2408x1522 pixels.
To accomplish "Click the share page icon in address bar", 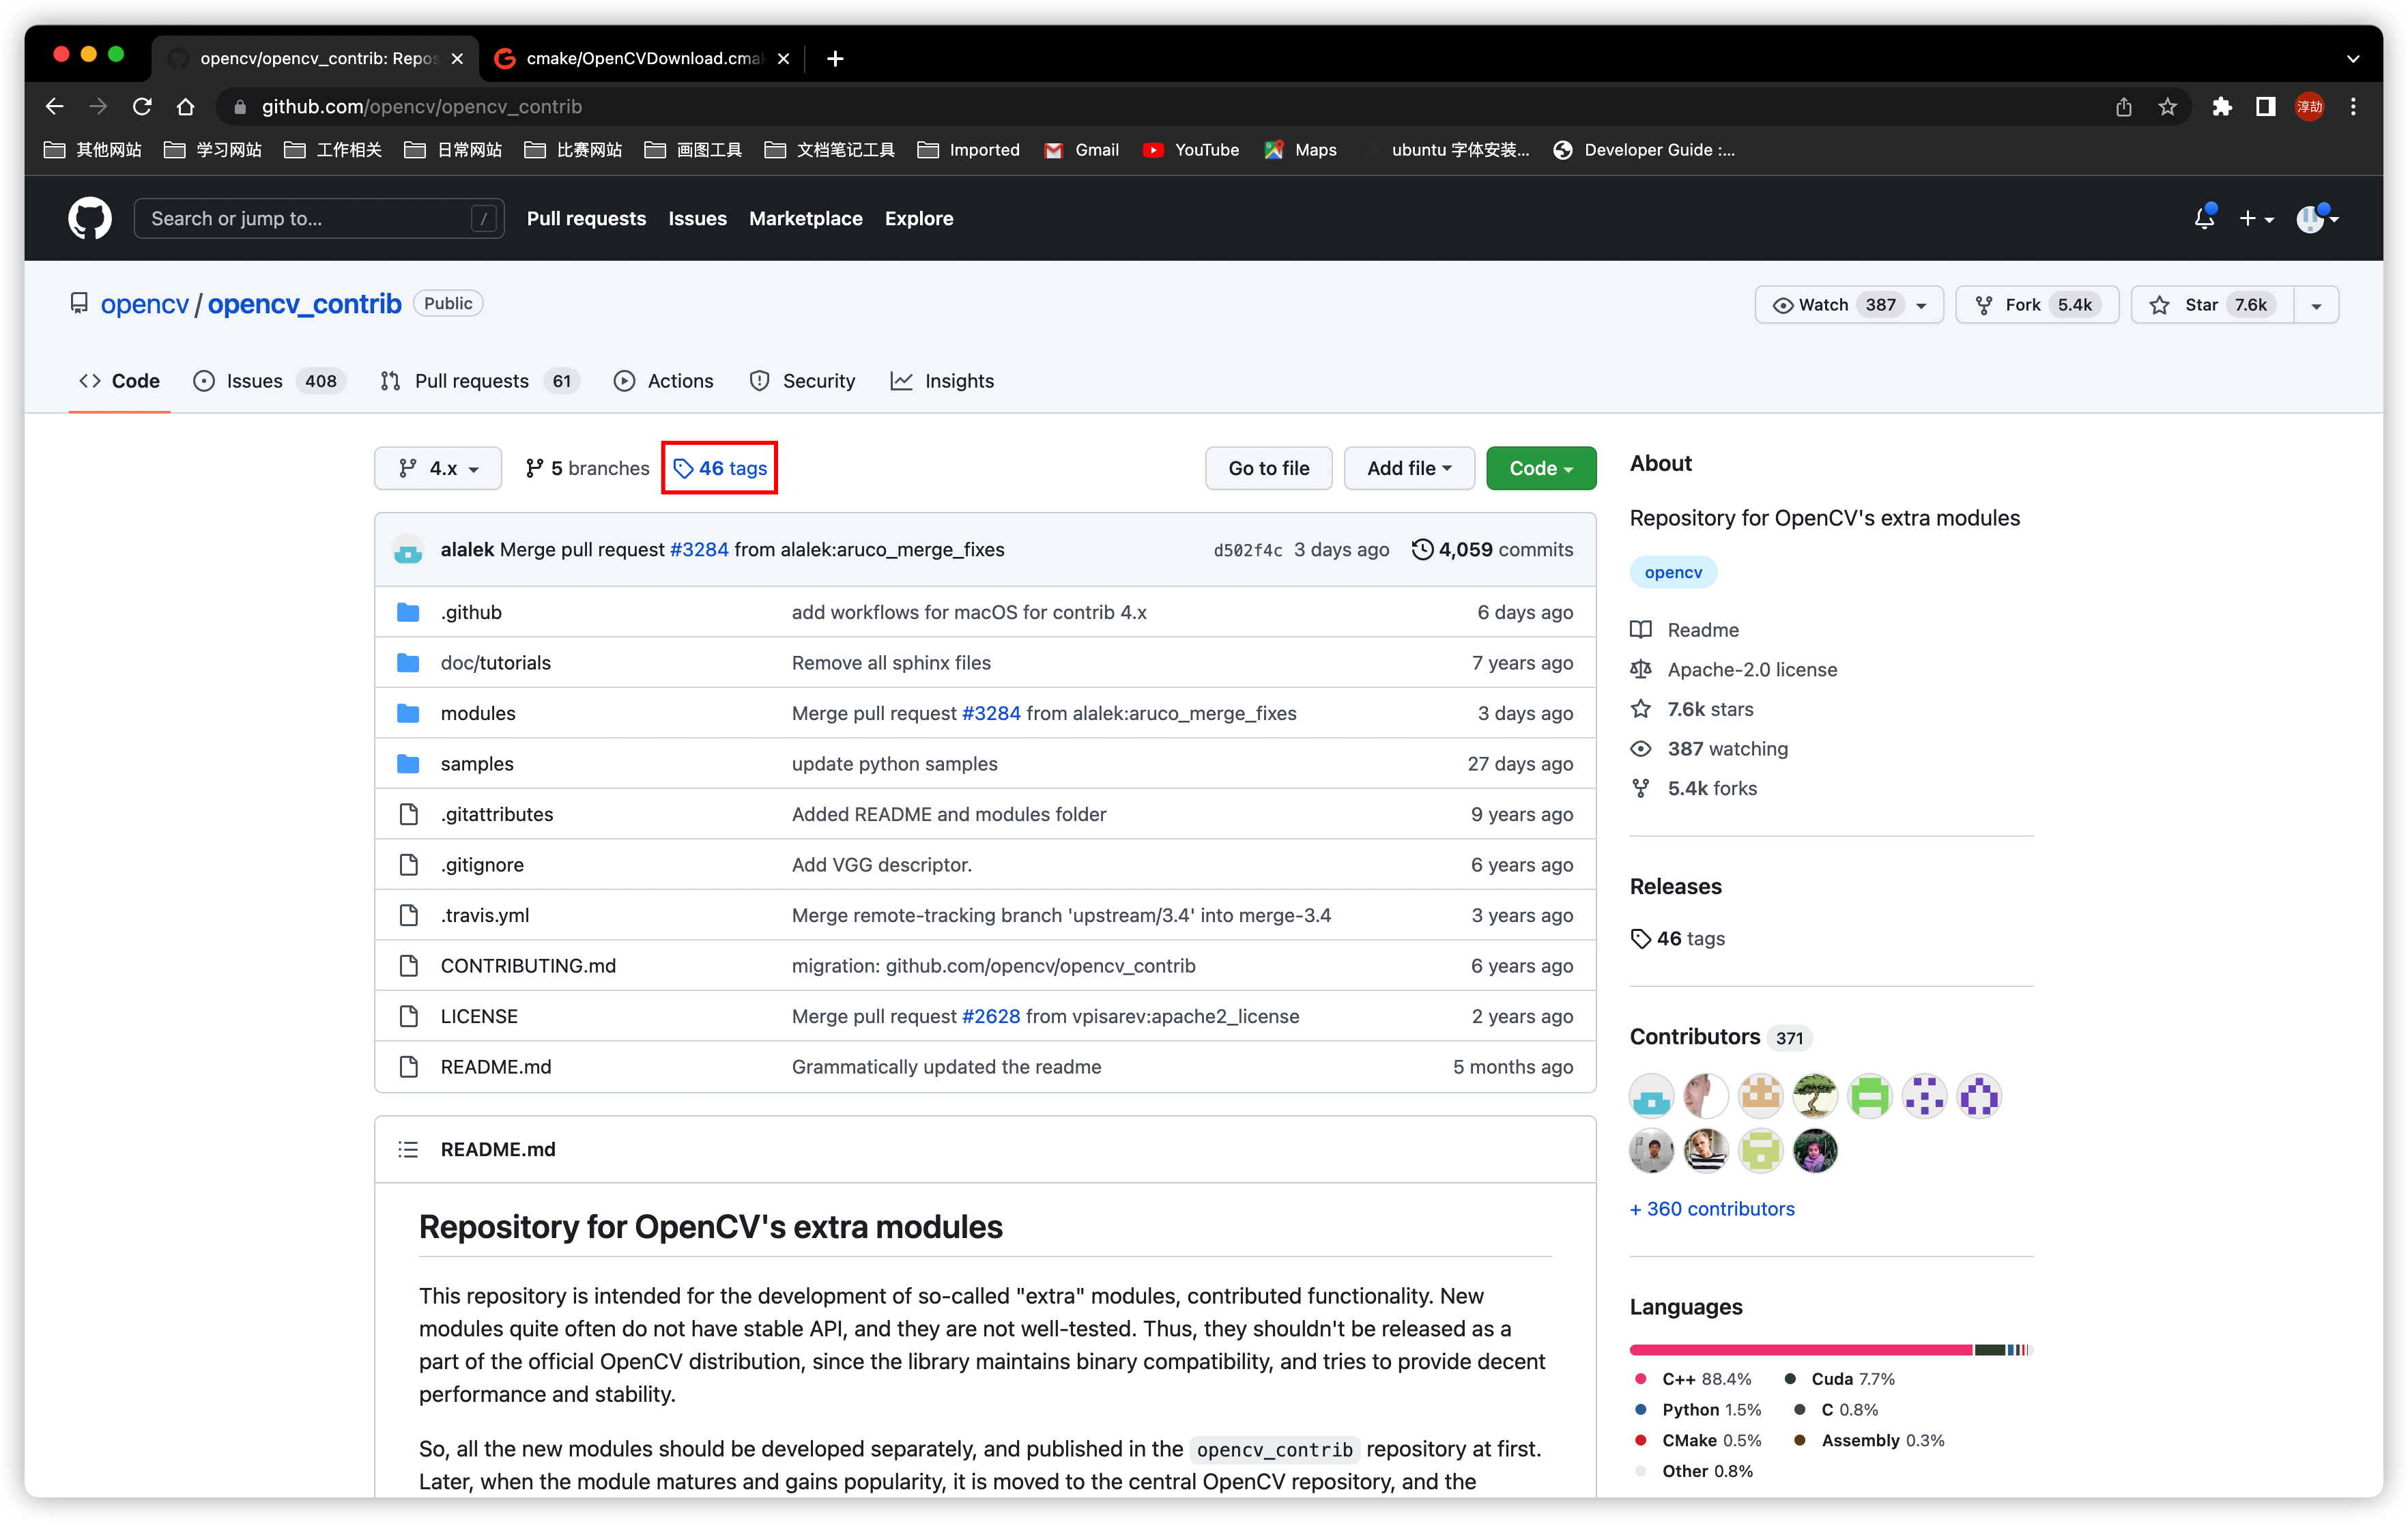I will pos(2123,106).
